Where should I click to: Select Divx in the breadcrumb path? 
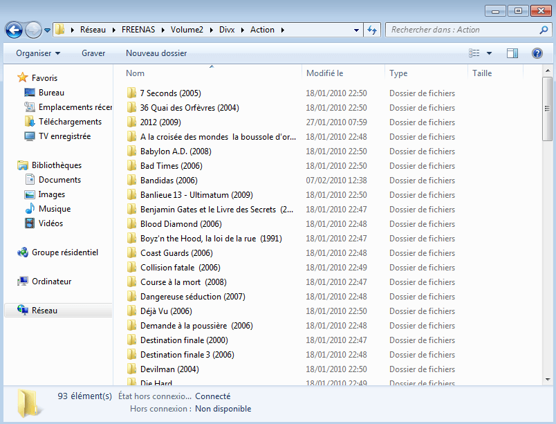tap(227, 30)
